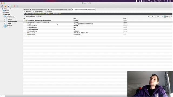Click the Docker whale menu bar icon
This screenshot has width=173, height=97.
click(x=139, y=1)
